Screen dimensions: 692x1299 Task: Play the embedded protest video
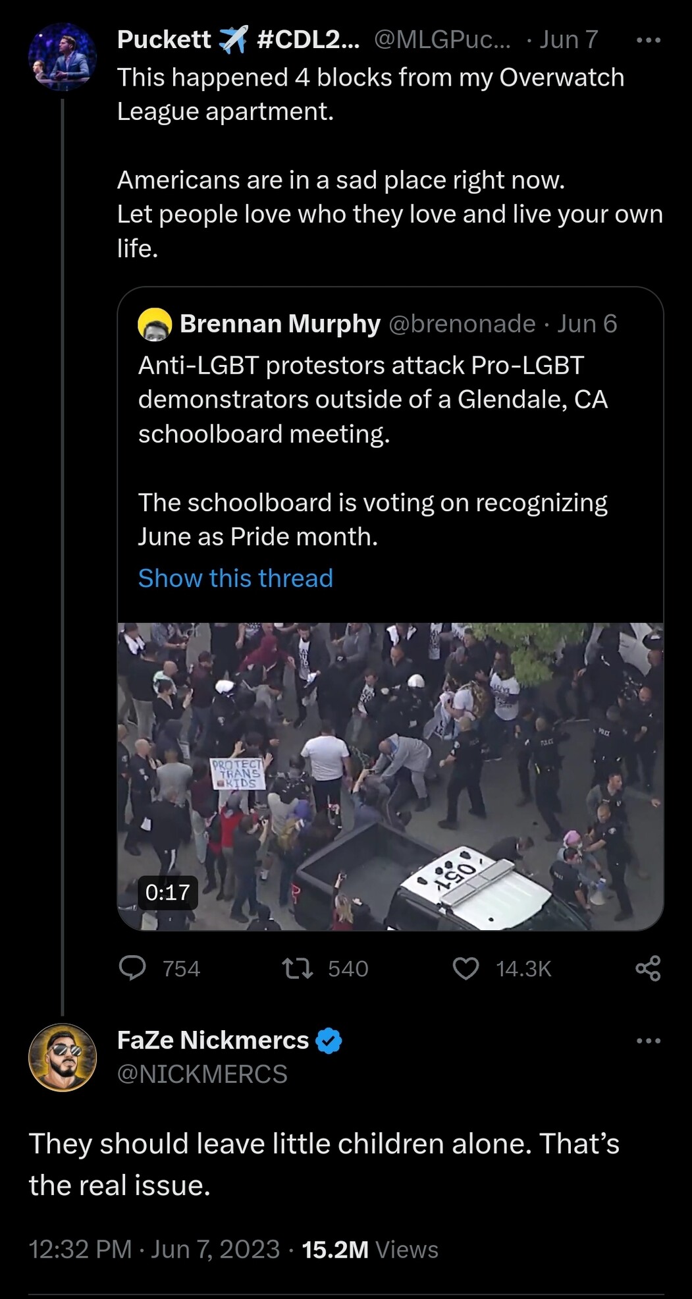pos(390,776)
